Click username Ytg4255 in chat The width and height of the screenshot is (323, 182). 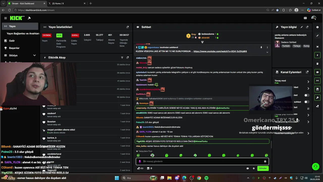click(140, 141)
